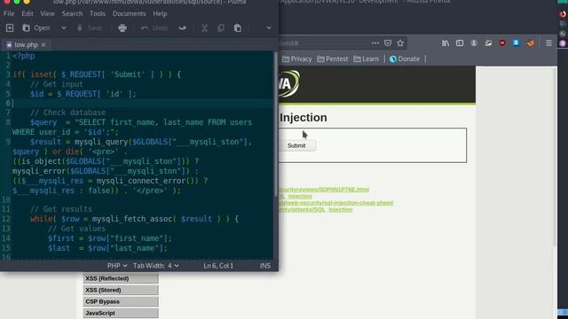Open XSS (Stored) in DVWA menu
Viewport: 568px width, 319px height.
121,290
